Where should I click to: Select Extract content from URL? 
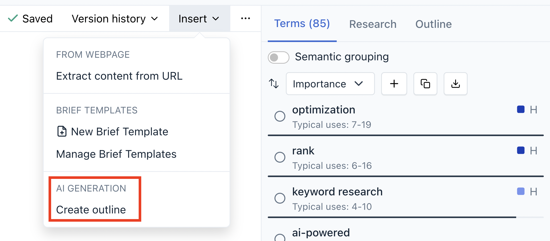(x=119, y=76)
